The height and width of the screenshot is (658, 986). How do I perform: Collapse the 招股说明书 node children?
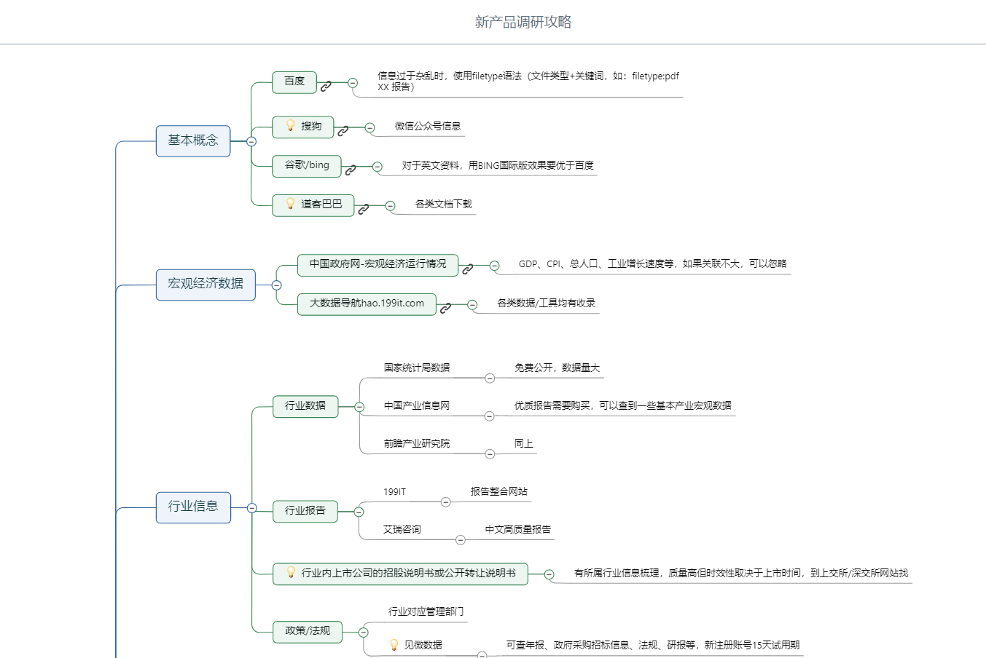coord(549,575)
